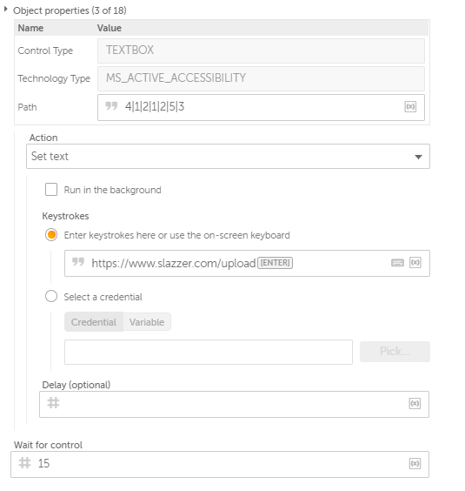Click the Pick... button
This screenshot has width=465, height=491.
[x=395, y=352]
